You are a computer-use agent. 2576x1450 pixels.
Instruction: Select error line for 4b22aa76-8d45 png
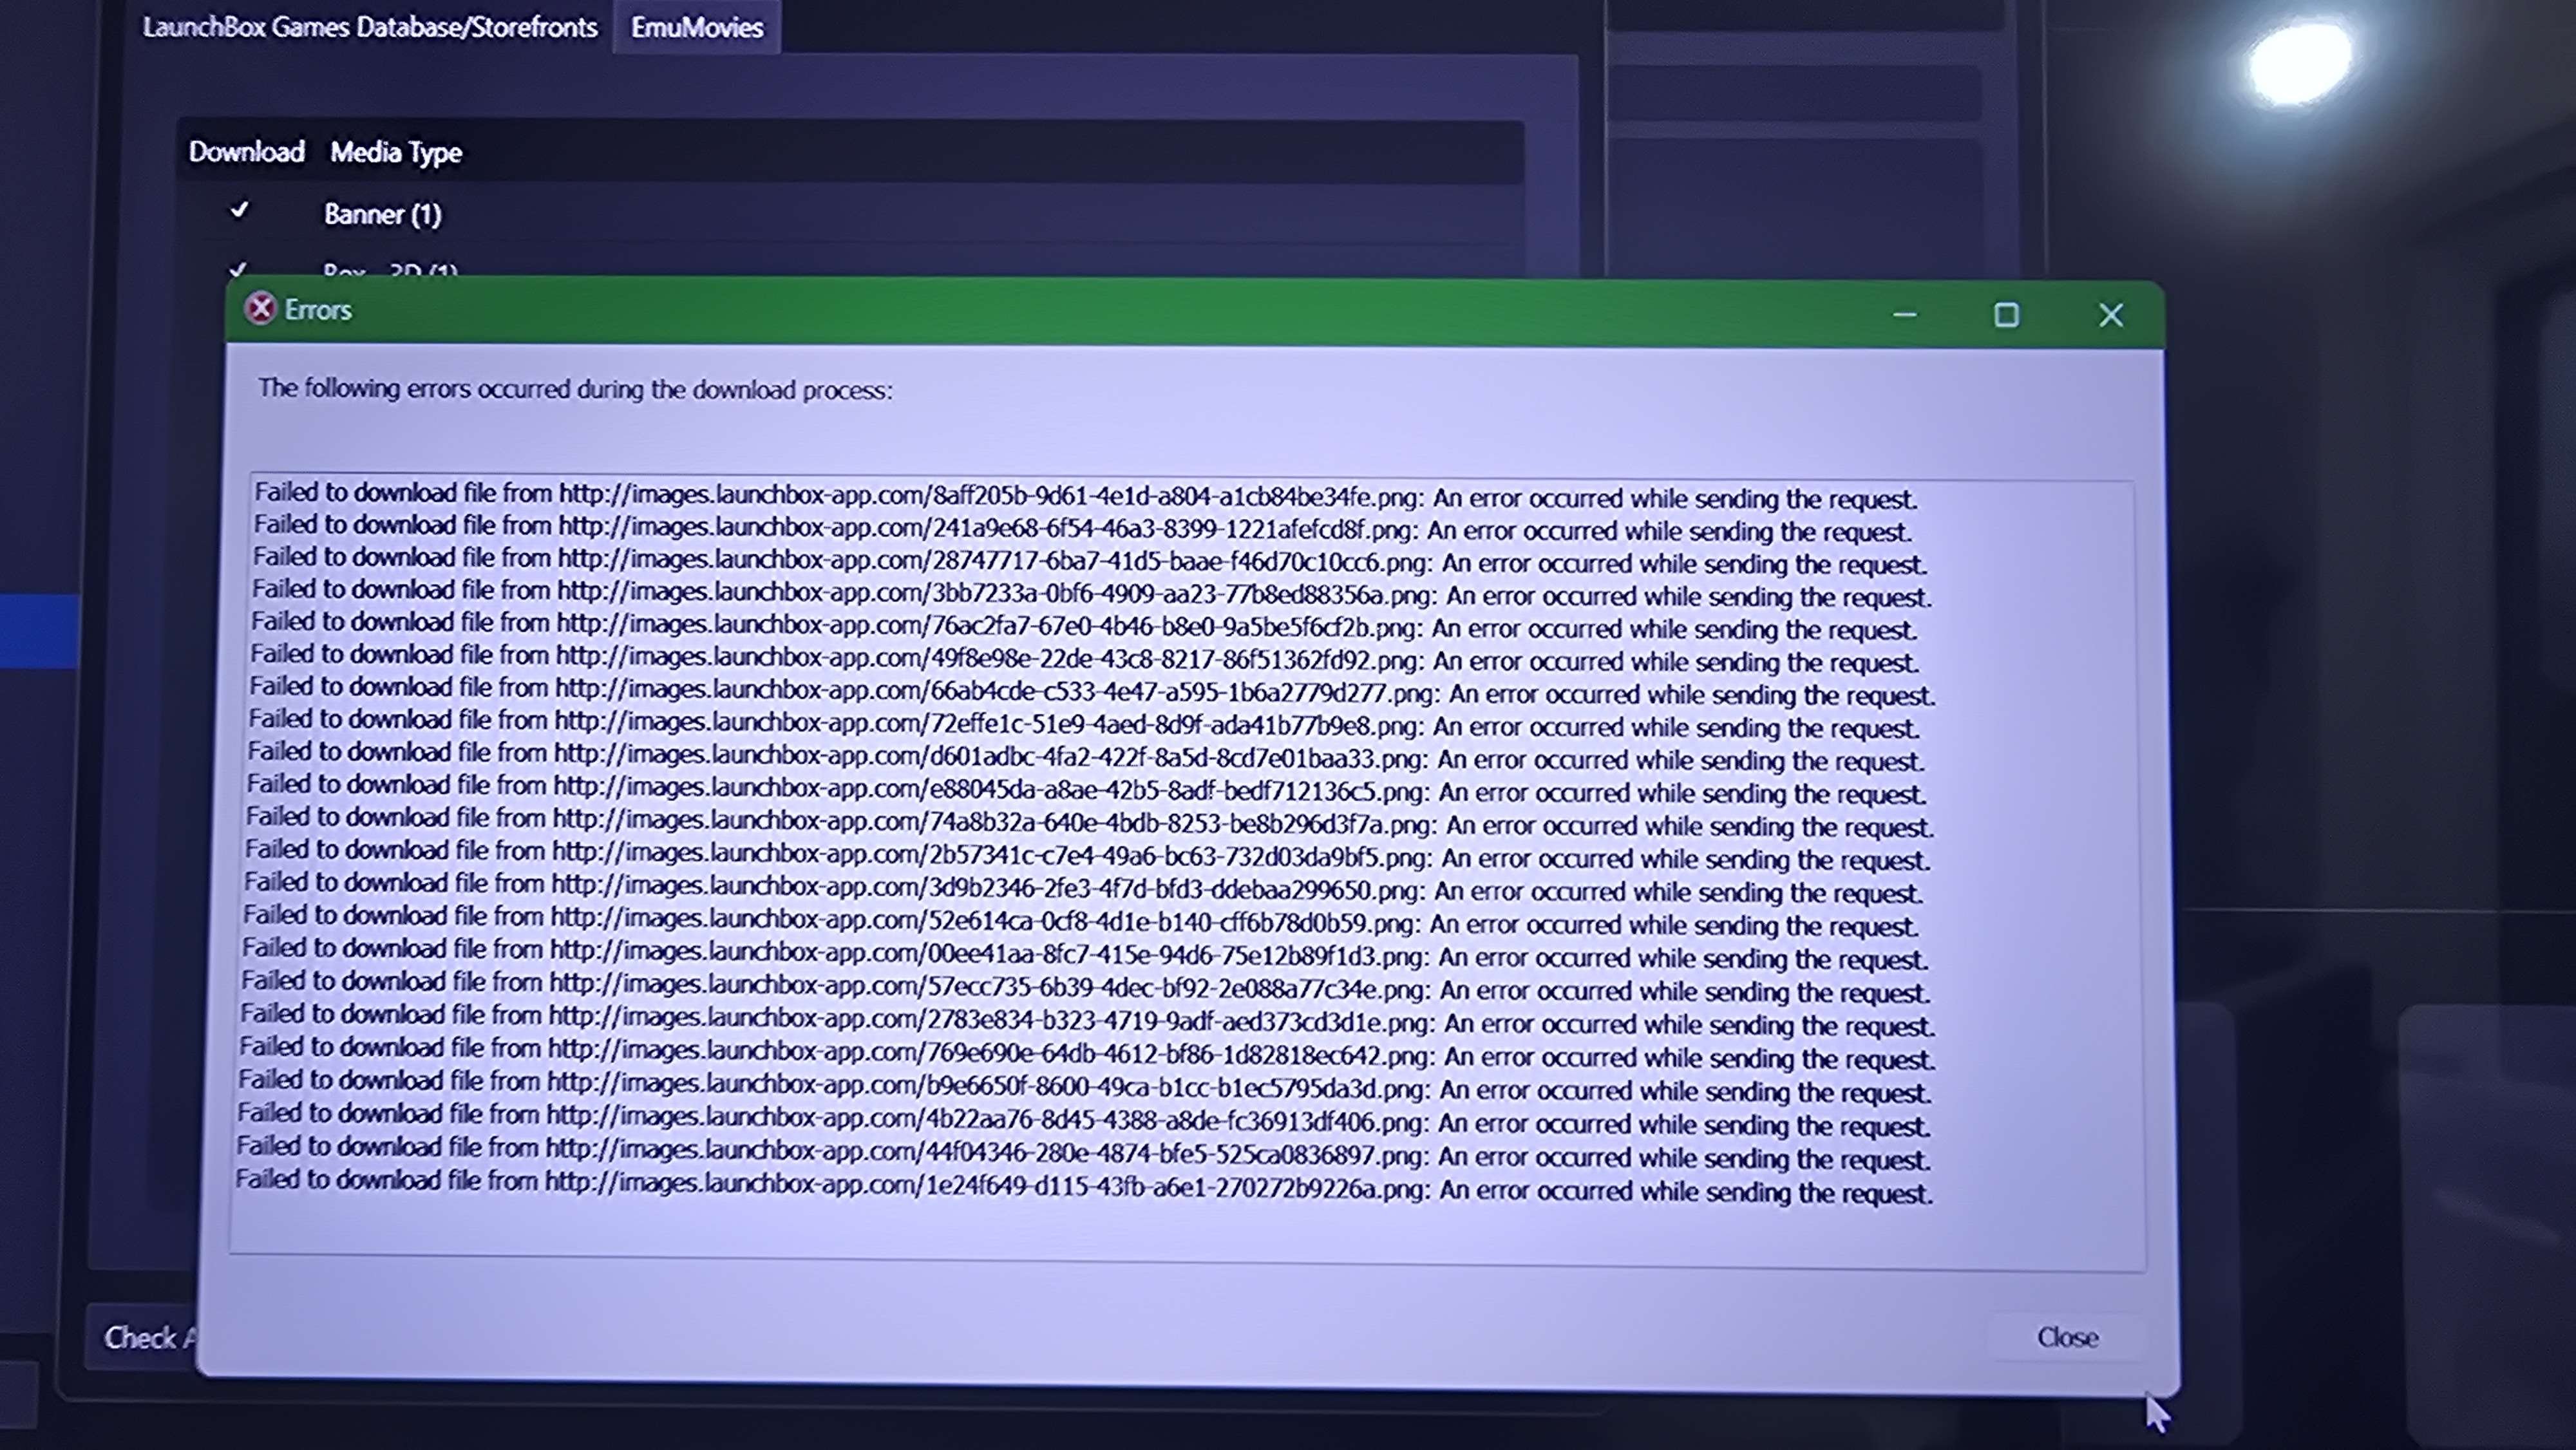(x=1083, y=1120)
